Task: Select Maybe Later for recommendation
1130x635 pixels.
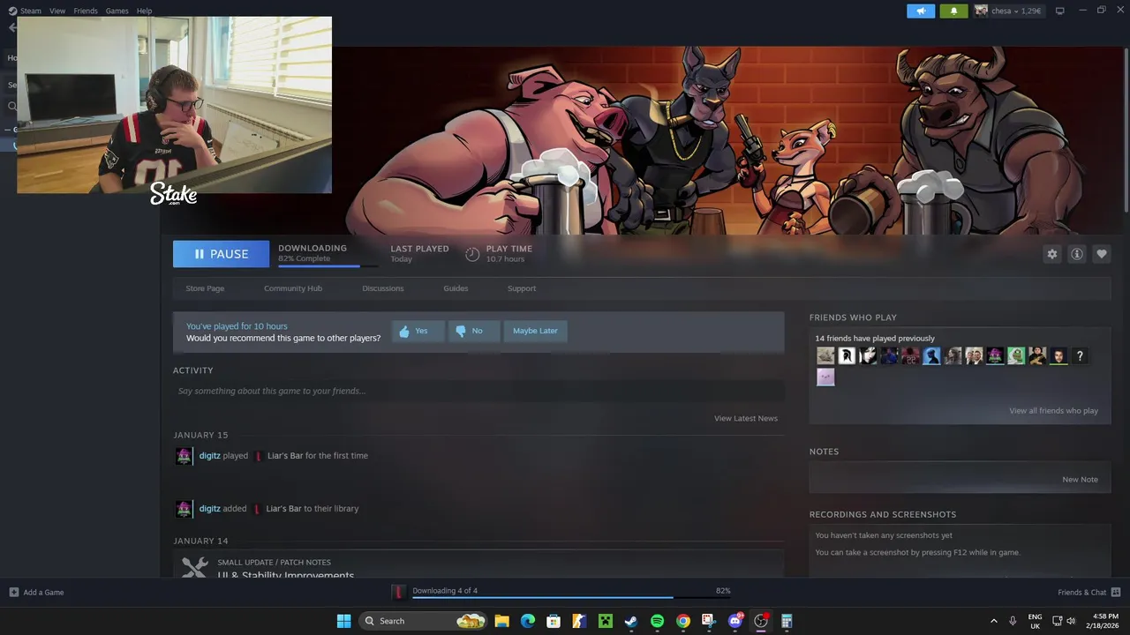Action: (x=535, y=331)
